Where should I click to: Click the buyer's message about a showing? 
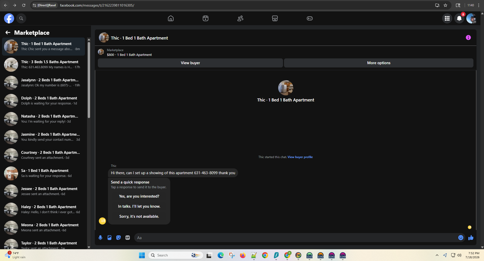click(173, 173)
